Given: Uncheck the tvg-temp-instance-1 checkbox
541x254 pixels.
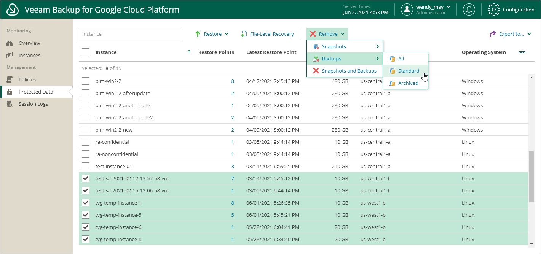Looking at the screenshot, I should (86, 203).
